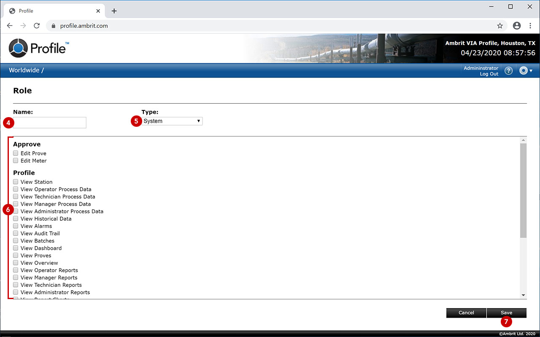This screenshot has width=540, height=337.
Task: Expand the Type dropdown showing System
Action: point(172,121)
